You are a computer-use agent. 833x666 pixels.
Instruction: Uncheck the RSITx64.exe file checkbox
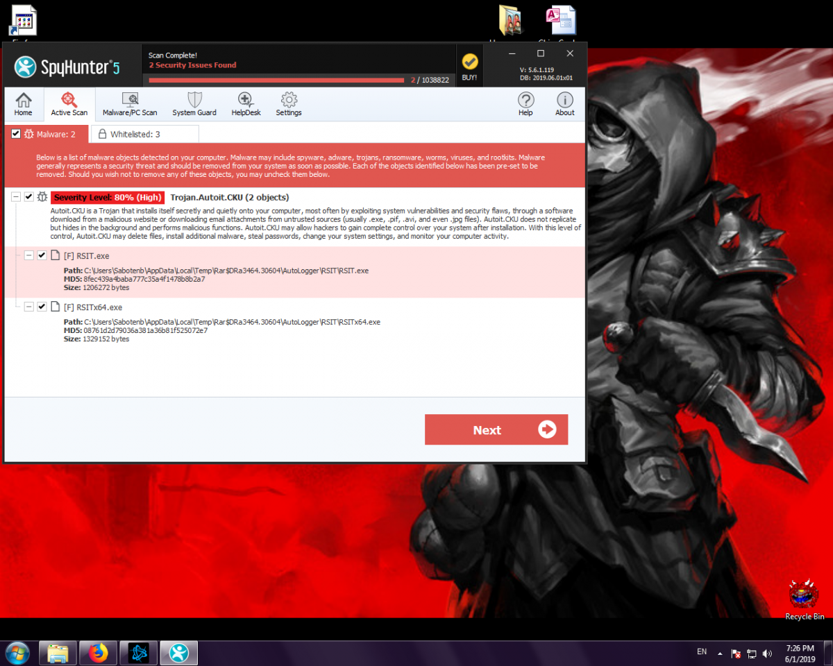[42, 307]
